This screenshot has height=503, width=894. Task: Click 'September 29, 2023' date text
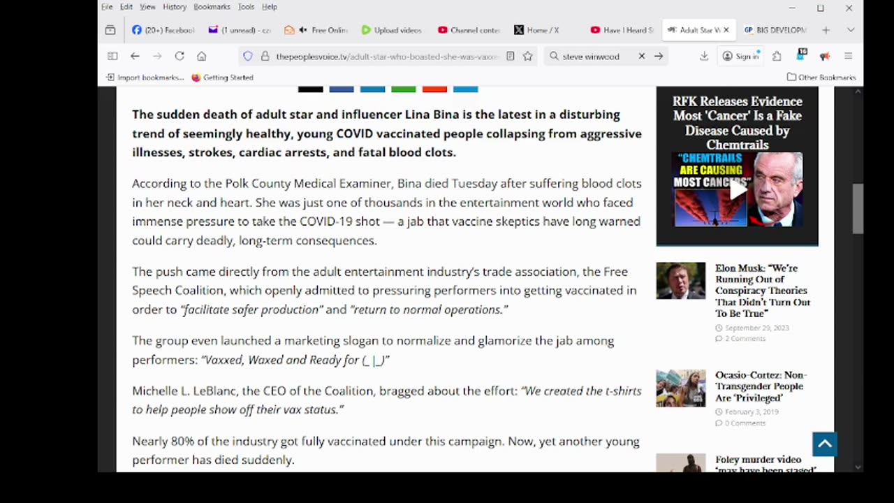pyautogui.click(x=756, y=328)
